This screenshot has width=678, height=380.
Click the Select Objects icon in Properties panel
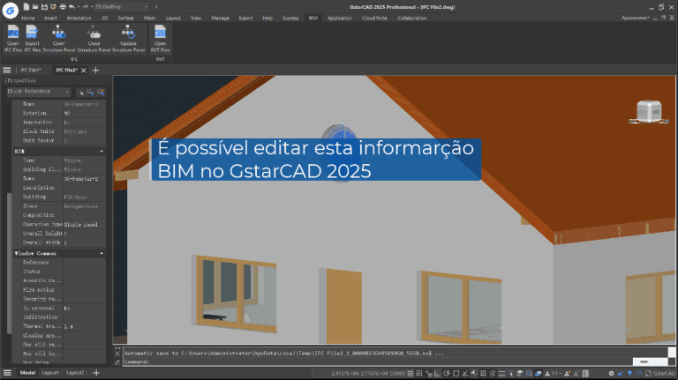pyautogui.click(x=90, y=92)
